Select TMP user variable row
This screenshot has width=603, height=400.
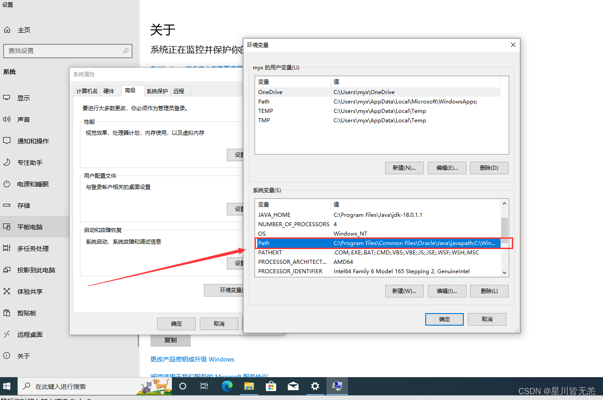[x=378, y=120]
